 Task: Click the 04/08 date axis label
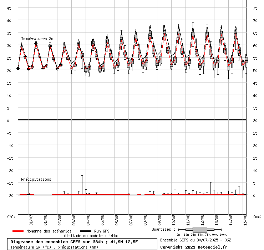88,220
